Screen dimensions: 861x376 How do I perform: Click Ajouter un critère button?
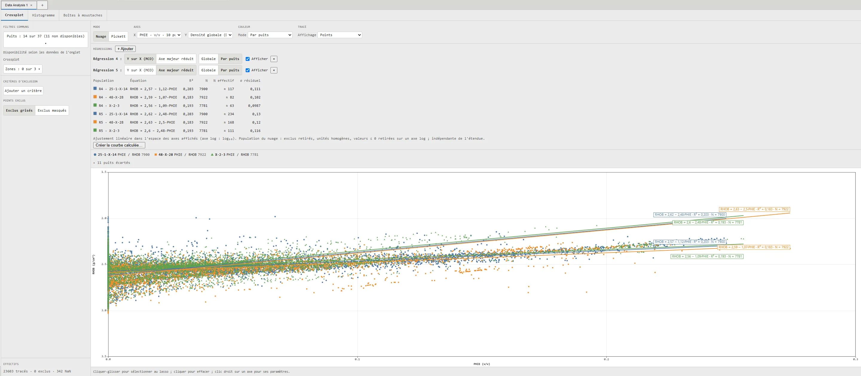(23, 91)
